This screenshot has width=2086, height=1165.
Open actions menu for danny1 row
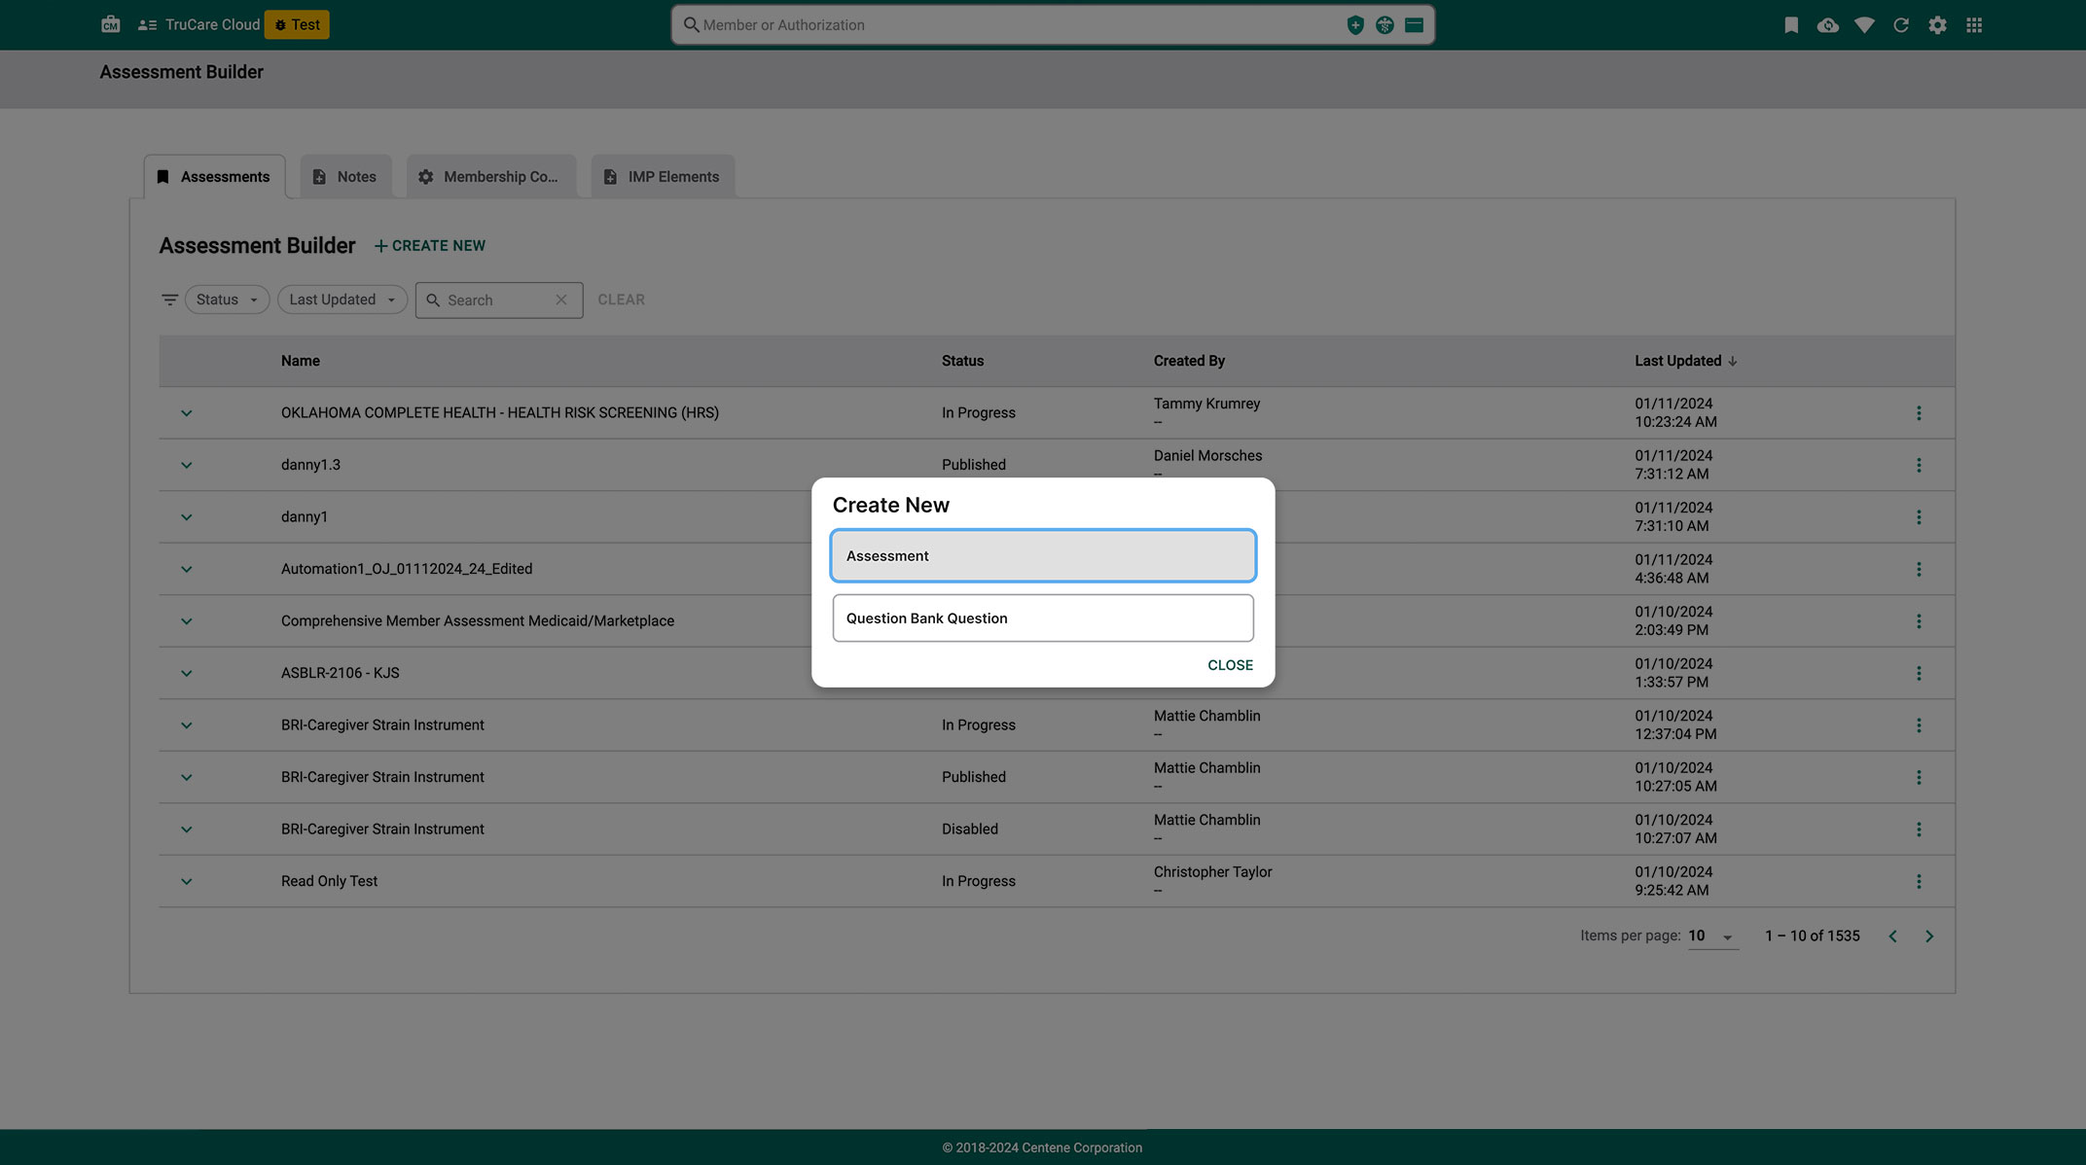[x=1919, y=517]
